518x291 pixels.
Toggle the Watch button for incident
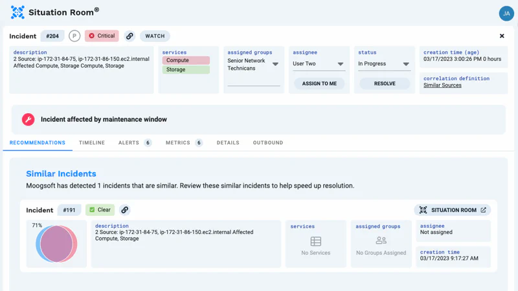tap(155, 36)
